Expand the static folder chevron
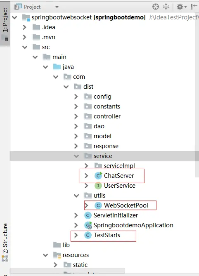This screenshot has height=276, width=199. coord(55,265)
